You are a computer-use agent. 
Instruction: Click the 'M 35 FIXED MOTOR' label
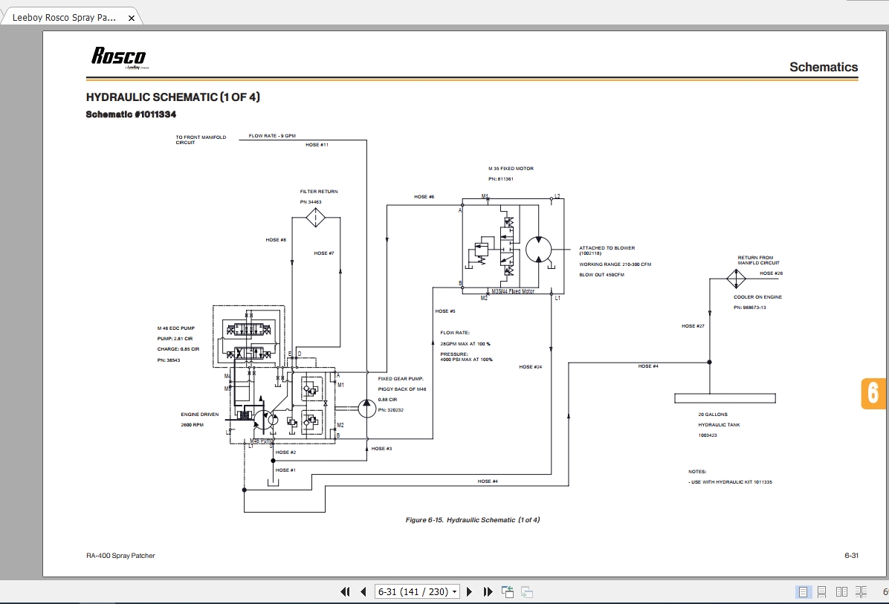(x=511, y=169)
